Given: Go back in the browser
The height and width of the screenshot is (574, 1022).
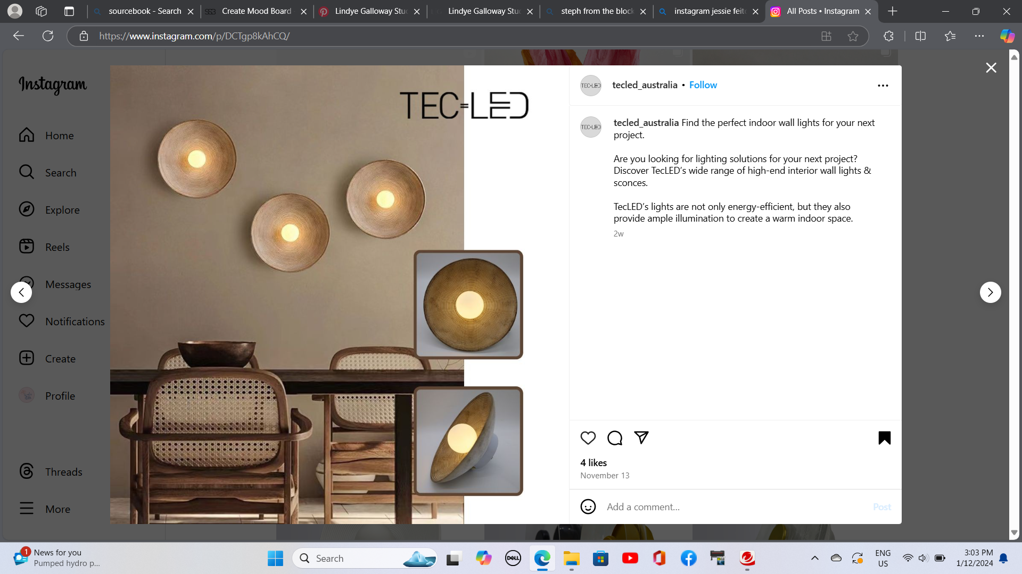Looking at the screenshot, I should pyautogui.click(x=19, y=36).
